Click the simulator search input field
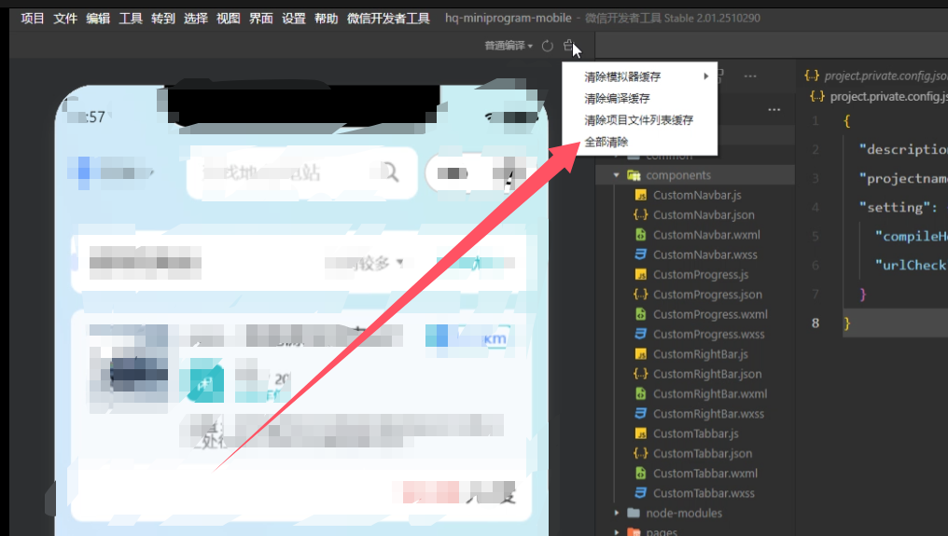This screenshot has width=948, height=536. [302, 173]
